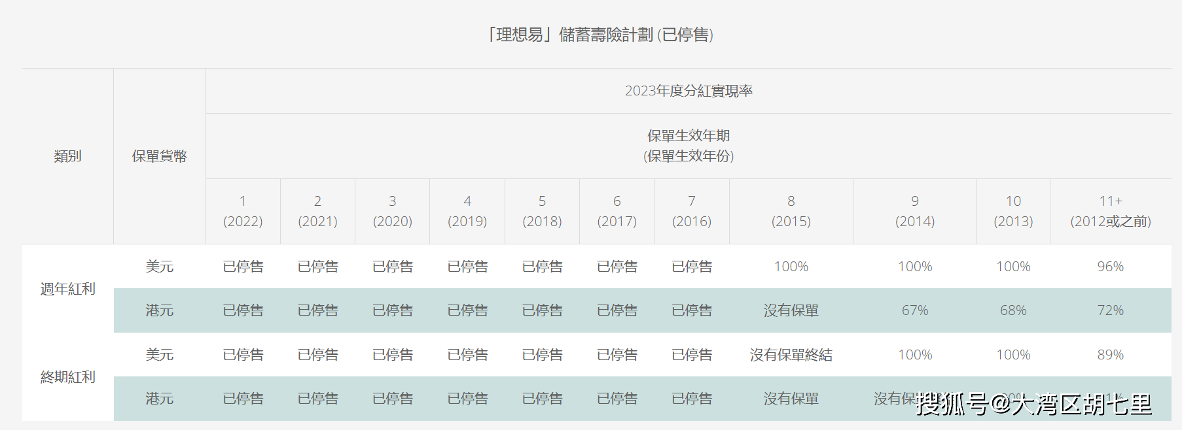The height and width of the screenshot is (430, 1182).
Task: Select the 72% cell
Action: [1110, 310]
